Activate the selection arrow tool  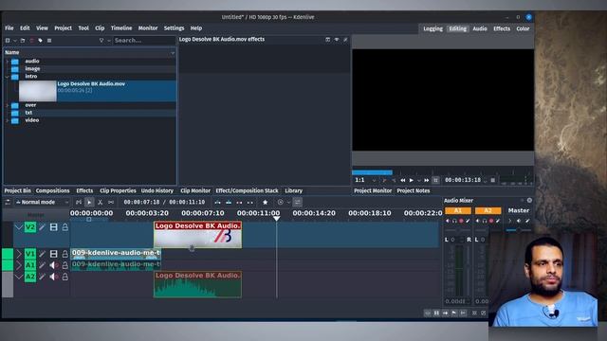pos(89,202)
